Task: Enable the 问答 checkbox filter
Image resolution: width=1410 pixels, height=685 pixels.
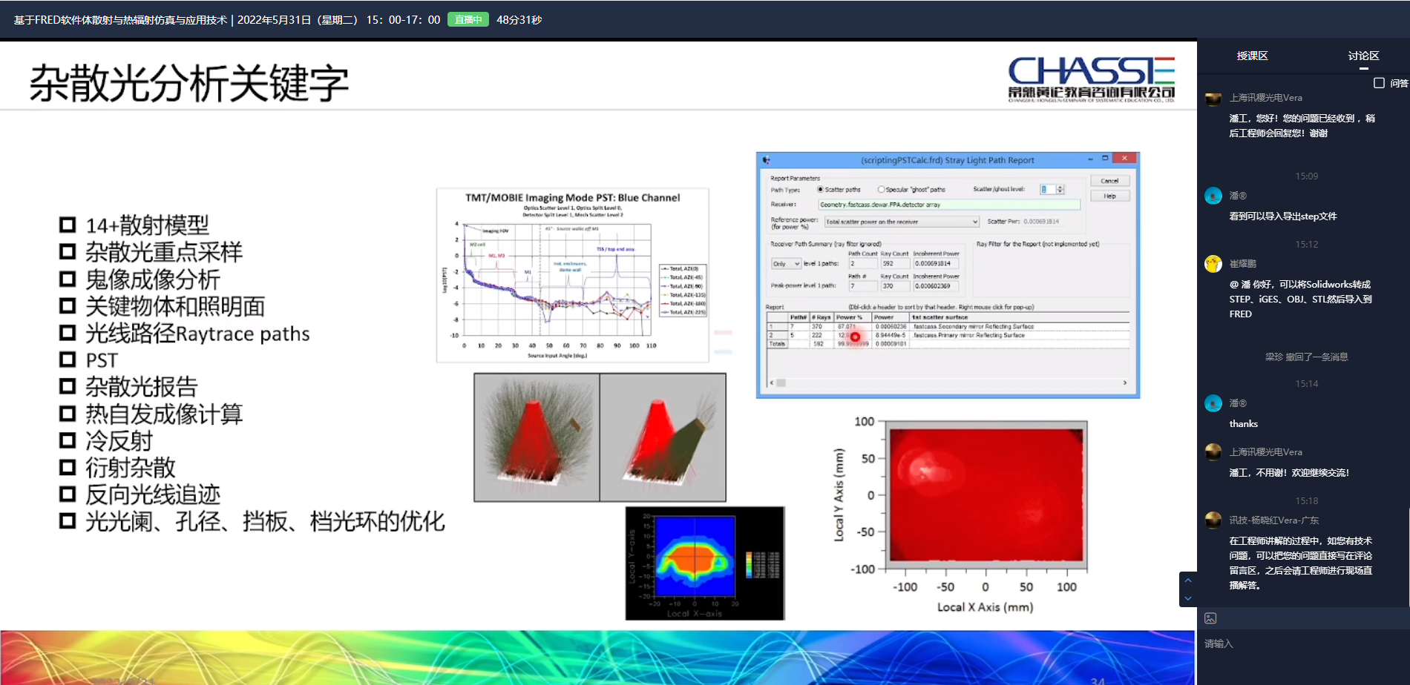Action: click(x=1379, y=83)
